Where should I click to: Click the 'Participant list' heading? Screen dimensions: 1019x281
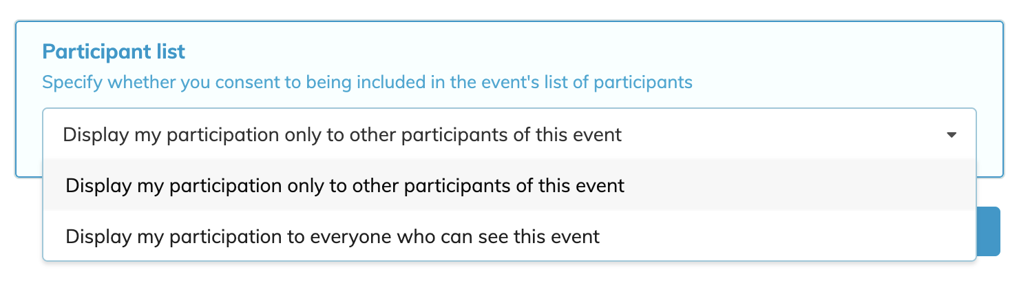(114, 52)
